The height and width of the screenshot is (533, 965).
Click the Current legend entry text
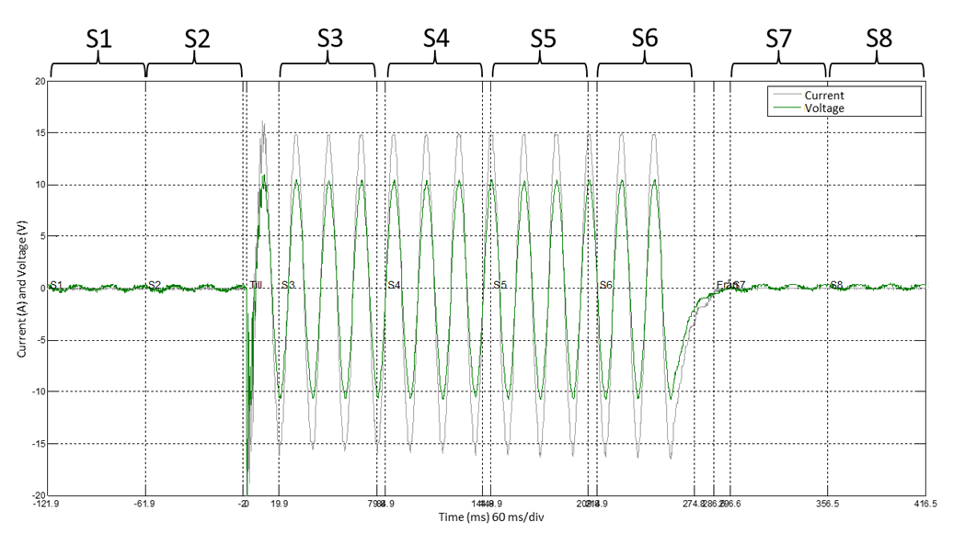tap(823, 96)
